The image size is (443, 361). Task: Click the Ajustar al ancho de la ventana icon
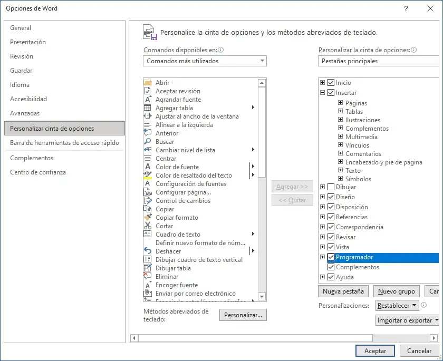(148, 116)
